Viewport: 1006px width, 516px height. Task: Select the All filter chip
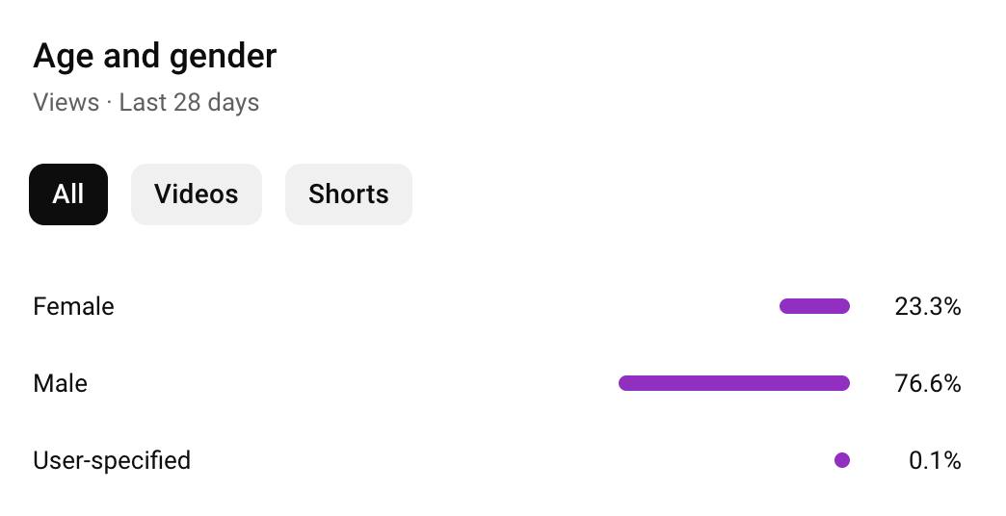(68, 194)
